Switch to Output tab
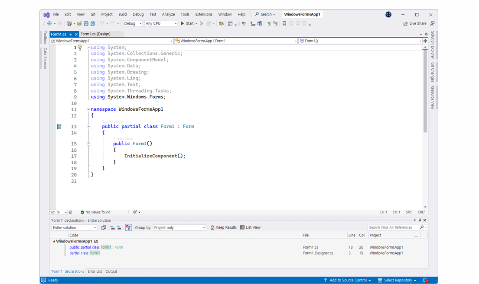Image resolution: width=479 pixels, height=284 pixels. pos(111,271)
